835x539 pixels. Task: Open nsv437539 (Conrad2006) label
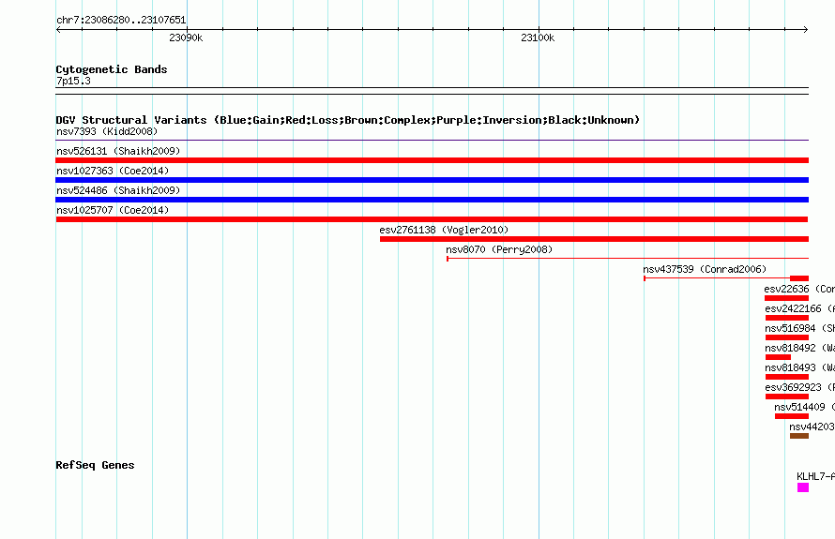coord(705,269)
